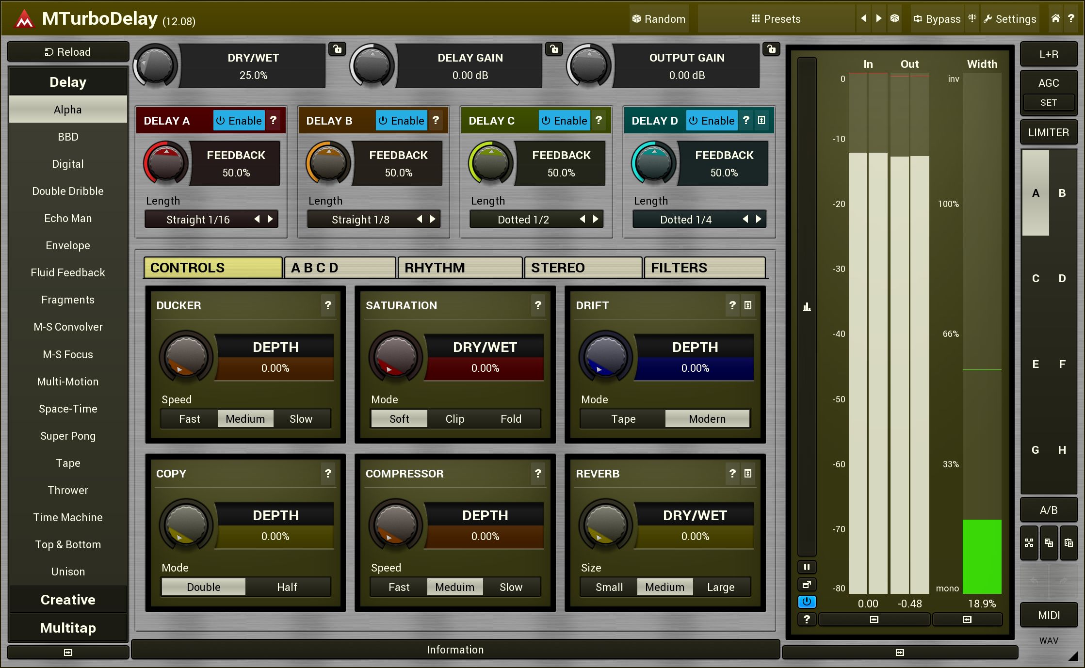Open the SATURATION help question mark
1085x668 pixels.
point(538,305)
